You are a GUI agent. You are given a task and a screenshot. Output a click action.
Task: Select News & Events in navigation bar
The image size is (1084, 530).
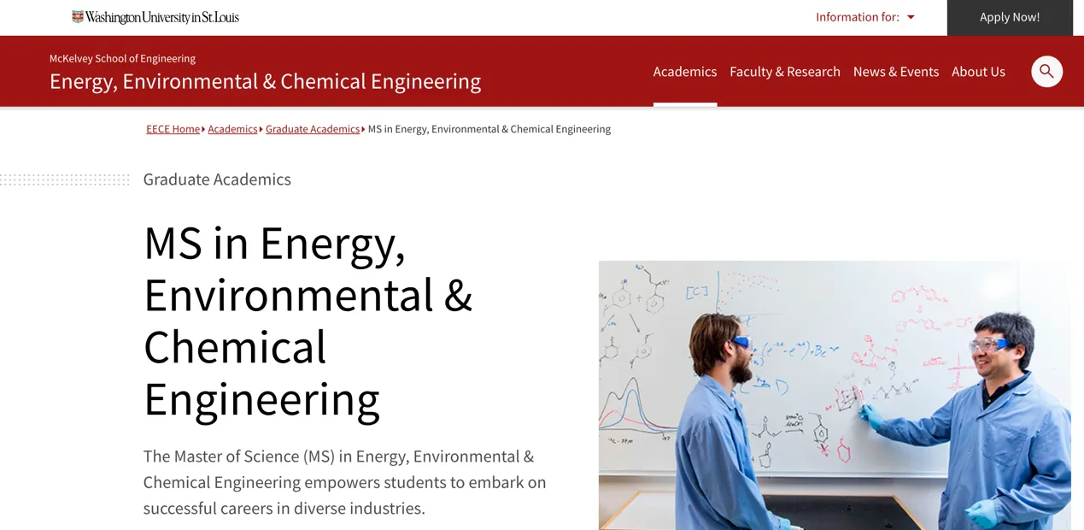(896, 72)
